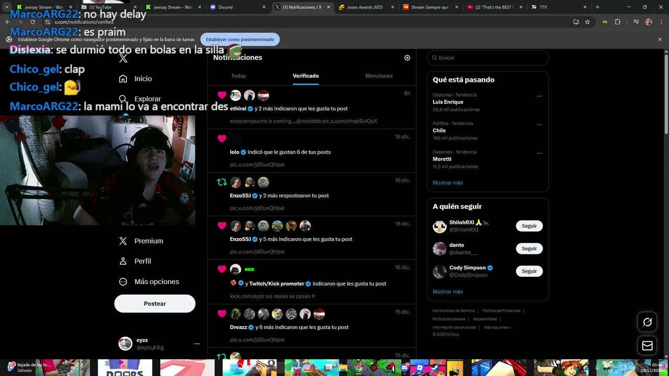Open eyzs account avatar at bottom
The width and height of the screenshot is (669, 376).
coord(125,344)
